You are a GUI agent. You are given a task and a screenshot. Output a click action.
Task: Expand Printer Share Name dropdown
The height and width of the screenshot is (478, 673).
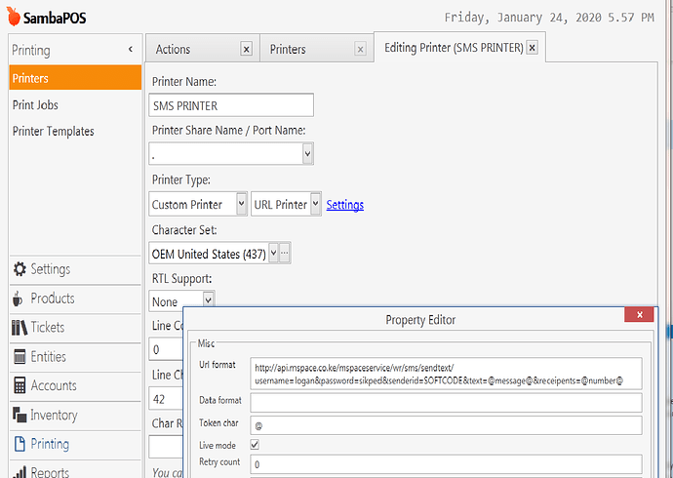pos(307,153)
